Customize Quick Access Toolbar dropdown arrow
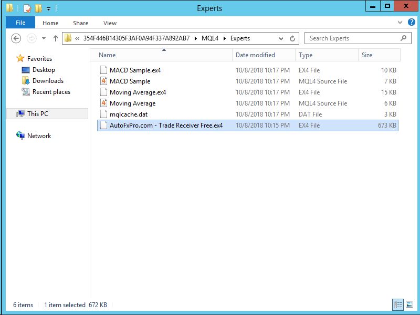This screenshot has width=420, height=315. pyautogui.click(x=48, y=8)
